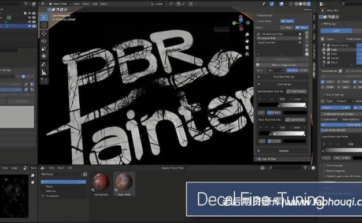Open the Add menu in viewport header
The width and height of the screenshot is (362, 223).
click(x=95, y=3)
